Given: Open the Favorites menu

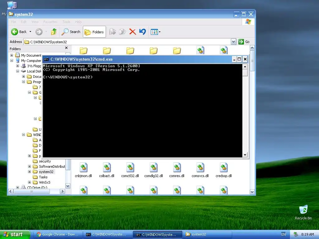Looking at the screenshot, I should point(50,22).
